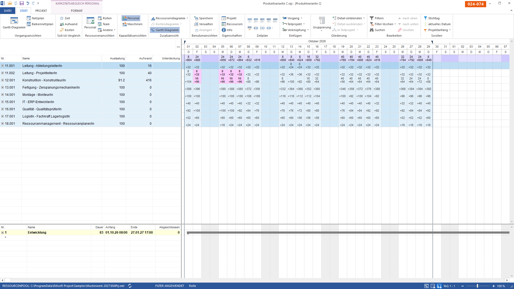This screenshot has height=289, width=514.
Task: Open the Projektanfang dropdown arrow
Action: 450,30
